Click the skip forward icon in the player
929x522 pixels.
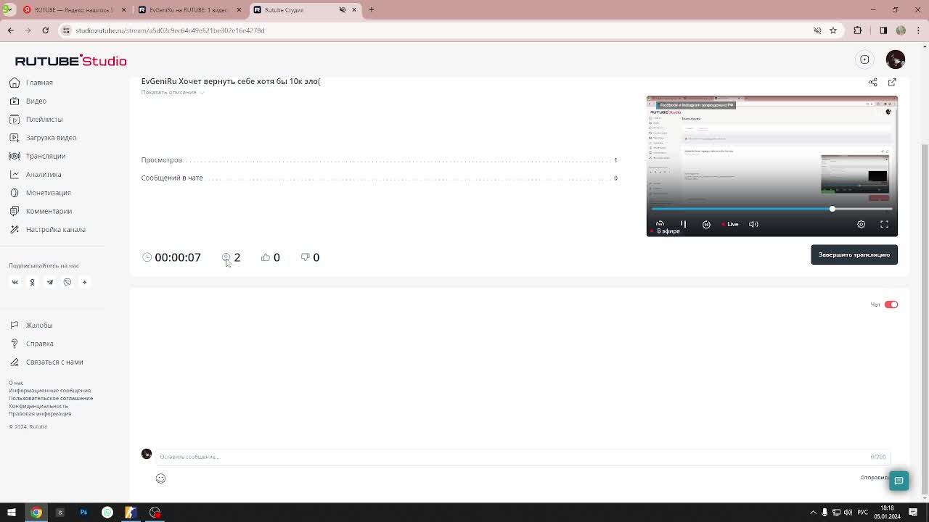[x=706, y=224]
